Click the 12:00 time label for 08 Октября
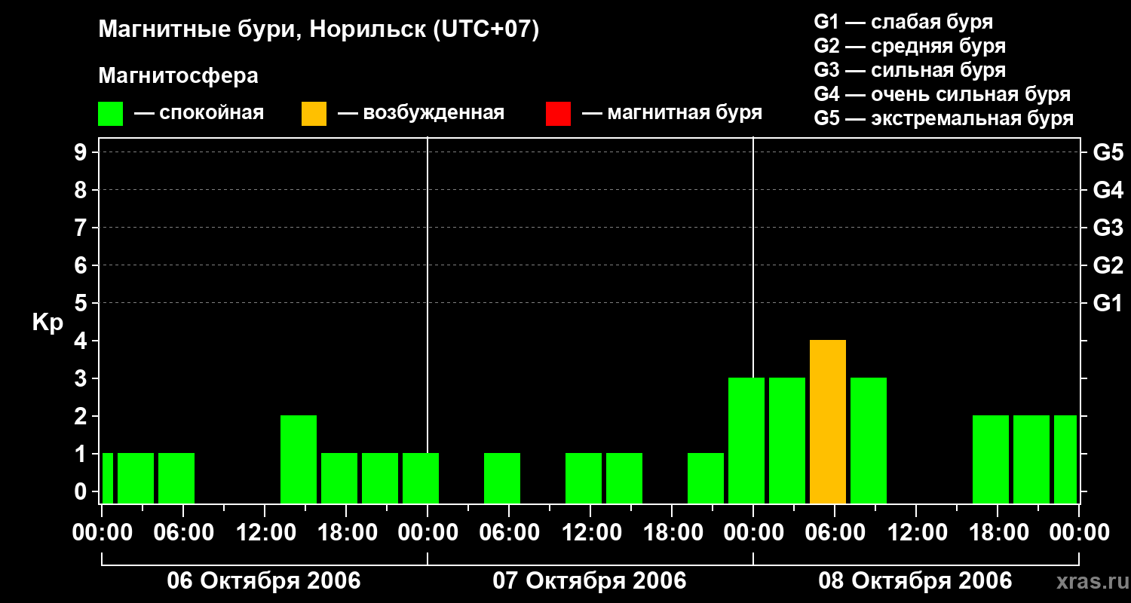Image resolution: width=1131 pixels, height=603 pixels. point(916,532)
